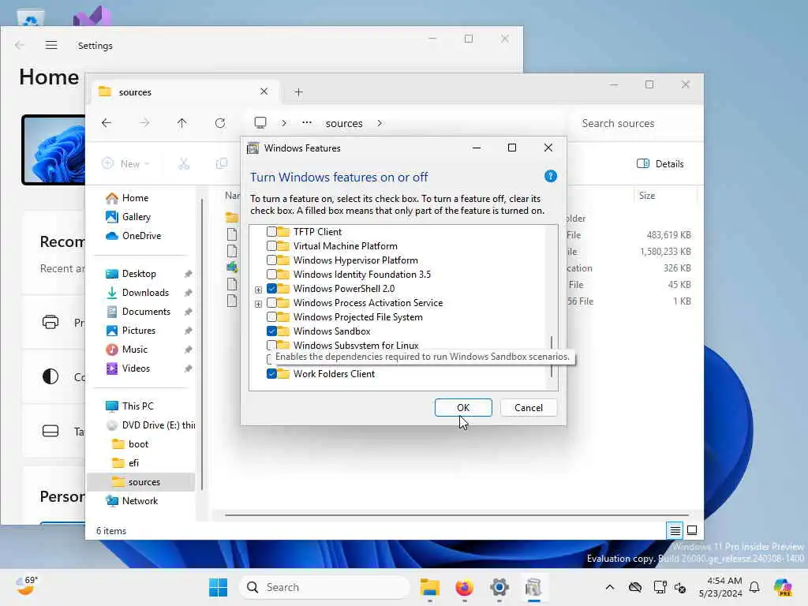The image size is (808, 606).
Task: Switch to large thumbnails view icon
Action: pos(692,530)
